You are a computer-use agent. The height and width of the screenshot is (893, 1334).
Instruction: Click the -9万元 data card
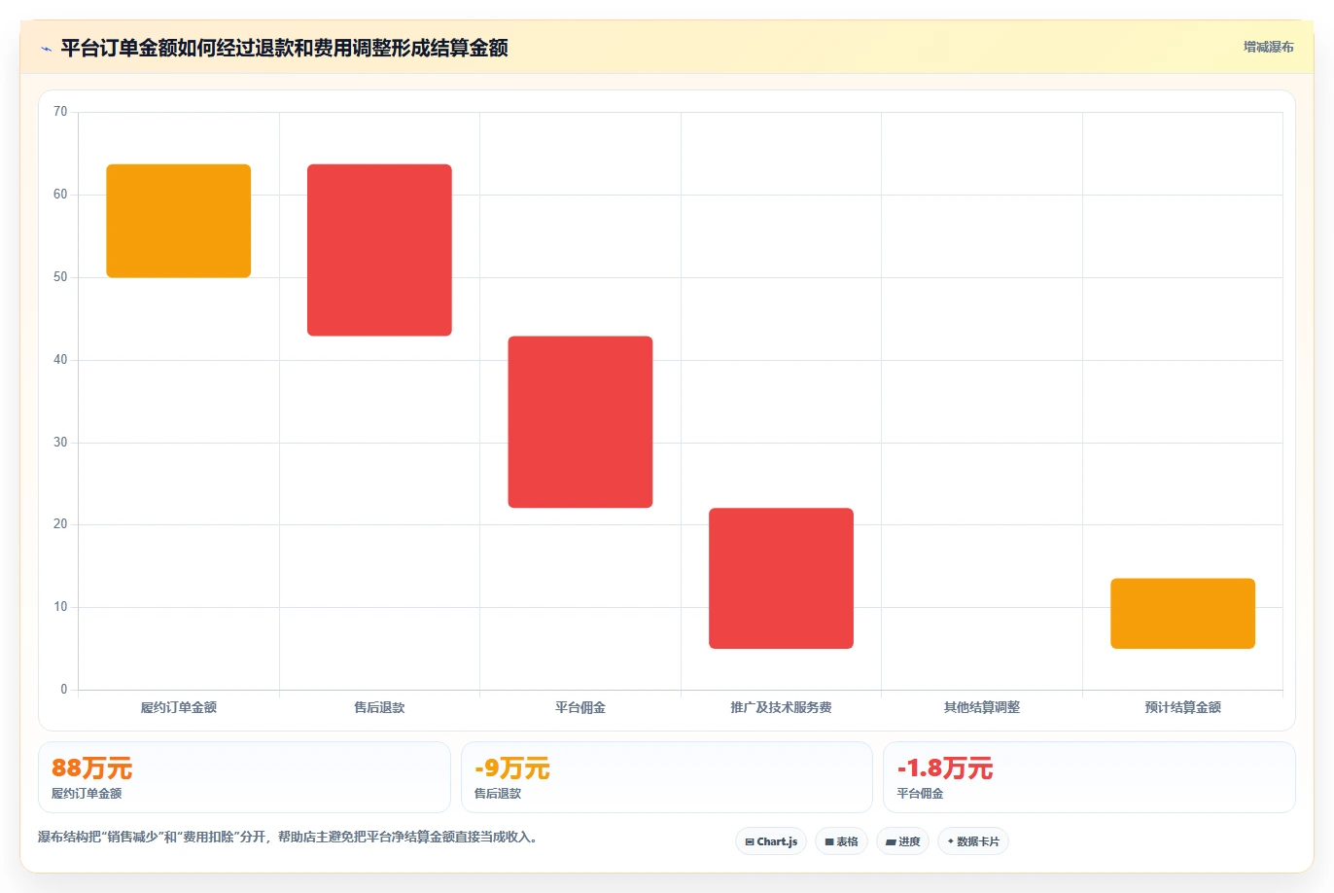[667, 777]
